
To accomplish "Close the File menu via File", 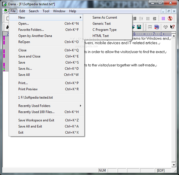I will pos(13,11).
